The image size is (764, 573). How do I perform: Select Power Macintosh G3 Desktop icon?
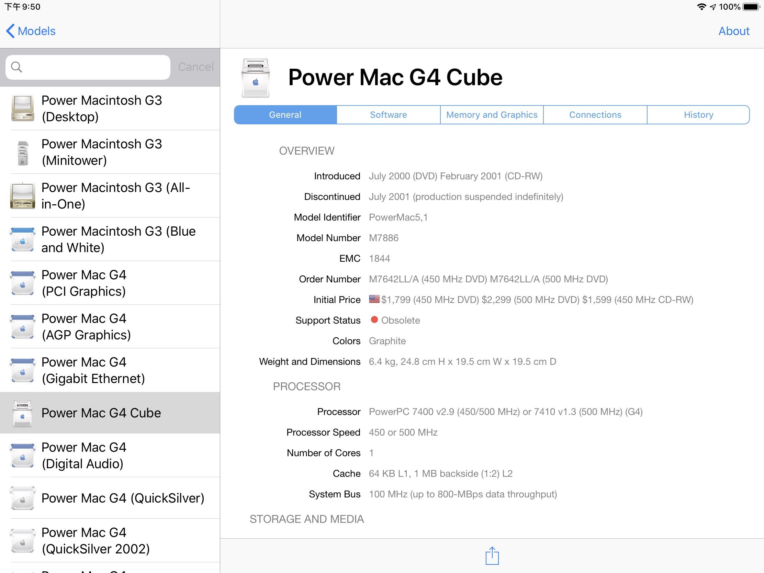point(23,109)
